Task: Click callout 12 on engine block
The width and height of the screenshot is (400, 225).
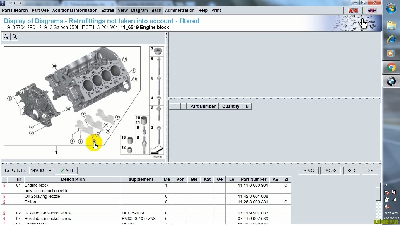Action: [134, 79]
